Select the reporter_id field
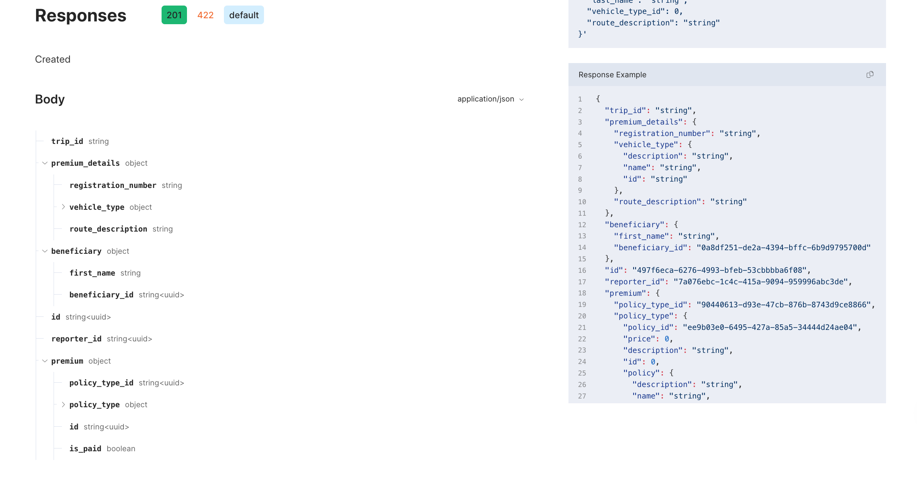The width and height of the screenshot is (917, 479). pos(76,339)
